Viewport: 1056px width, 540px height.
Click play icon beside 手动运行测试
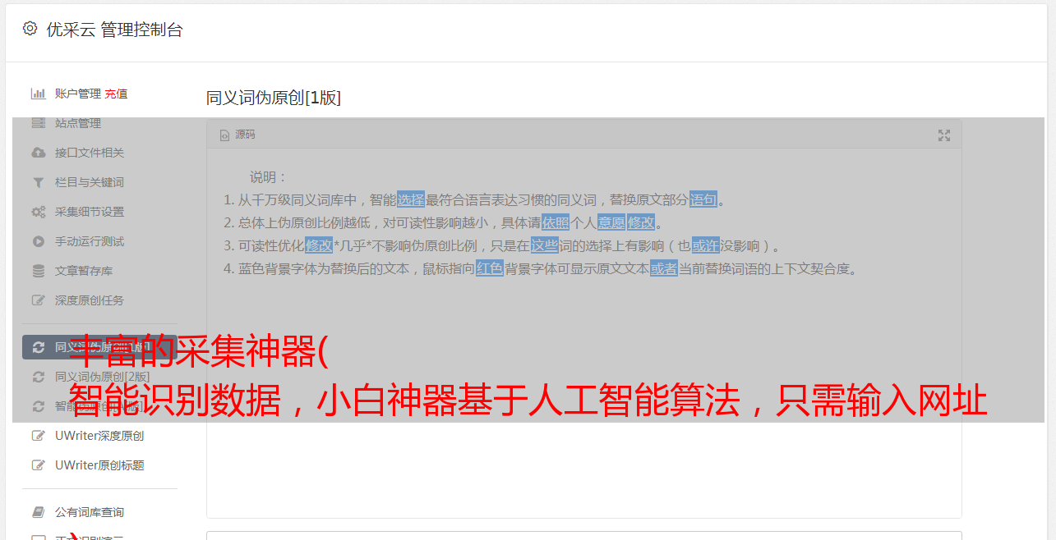tap(38, 241)
